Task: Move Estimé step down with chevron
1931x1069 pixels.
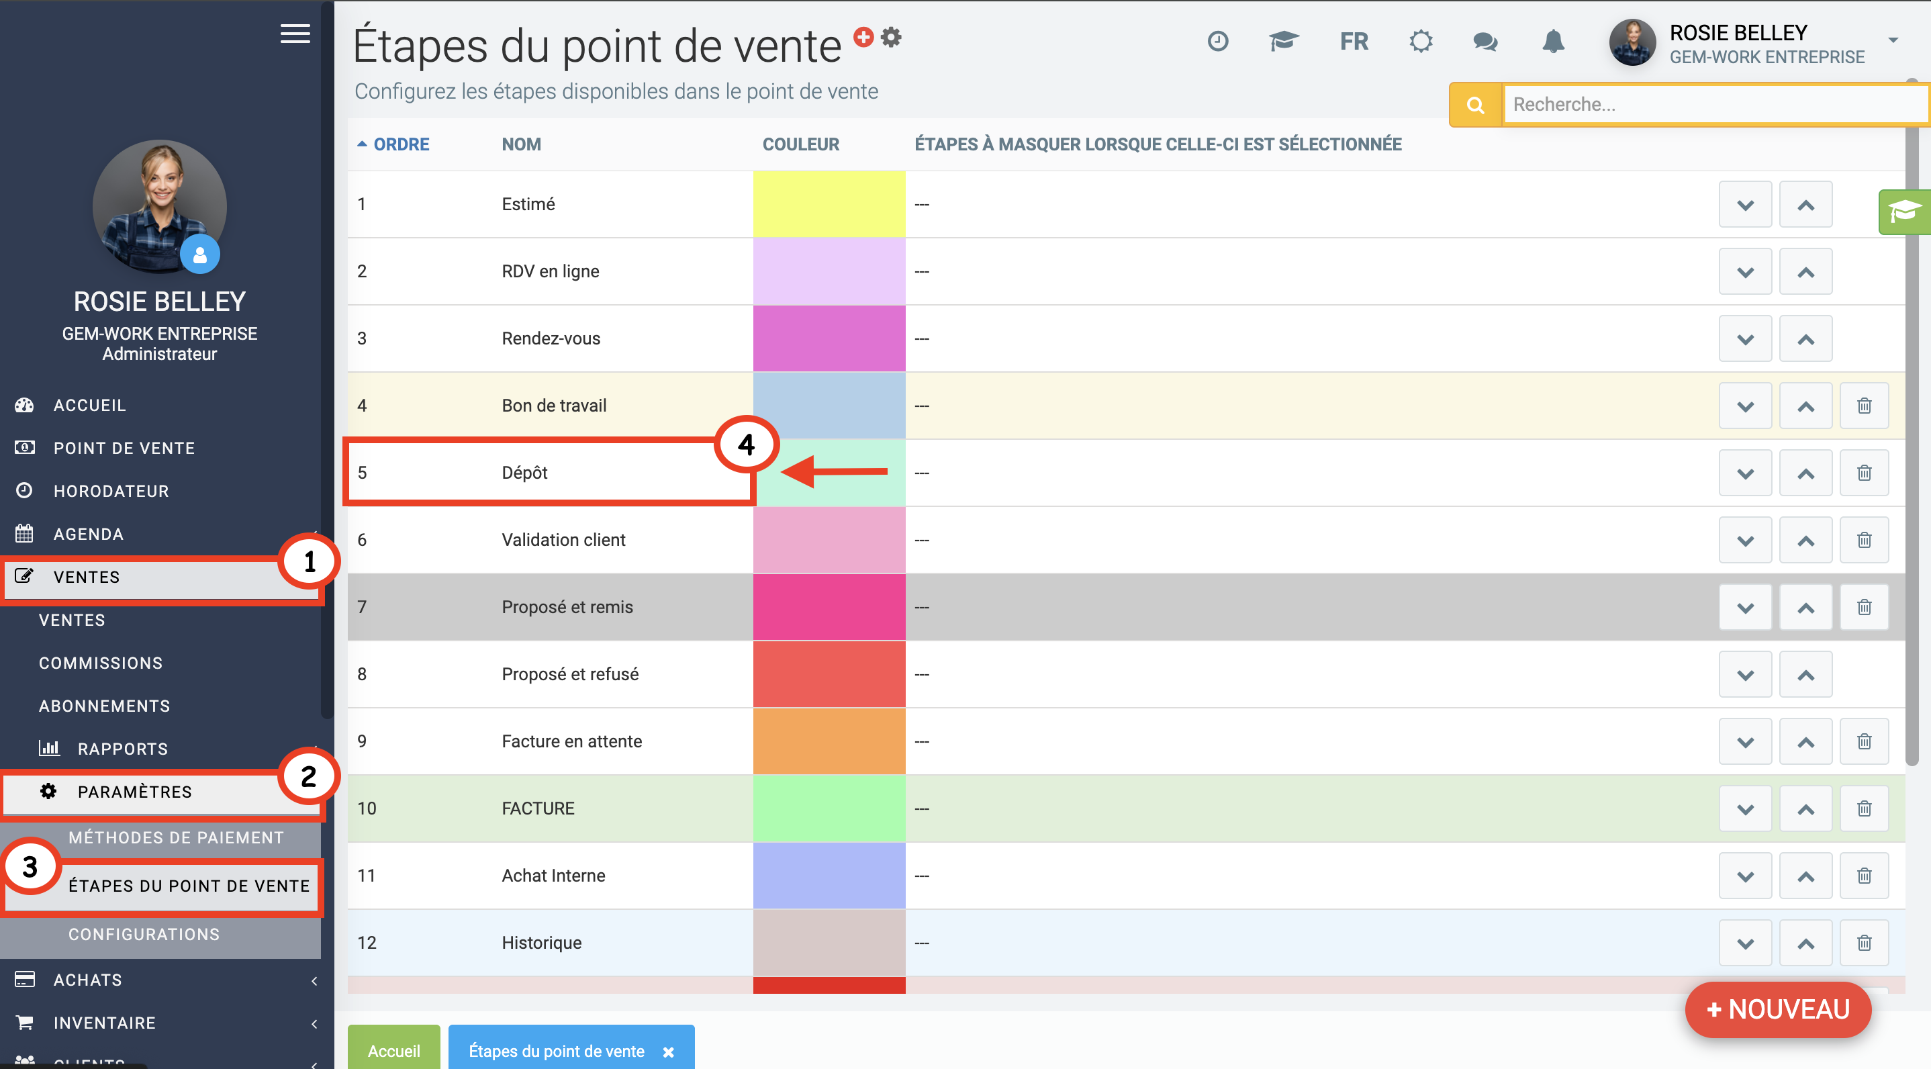Action: tap(1744, 205)
